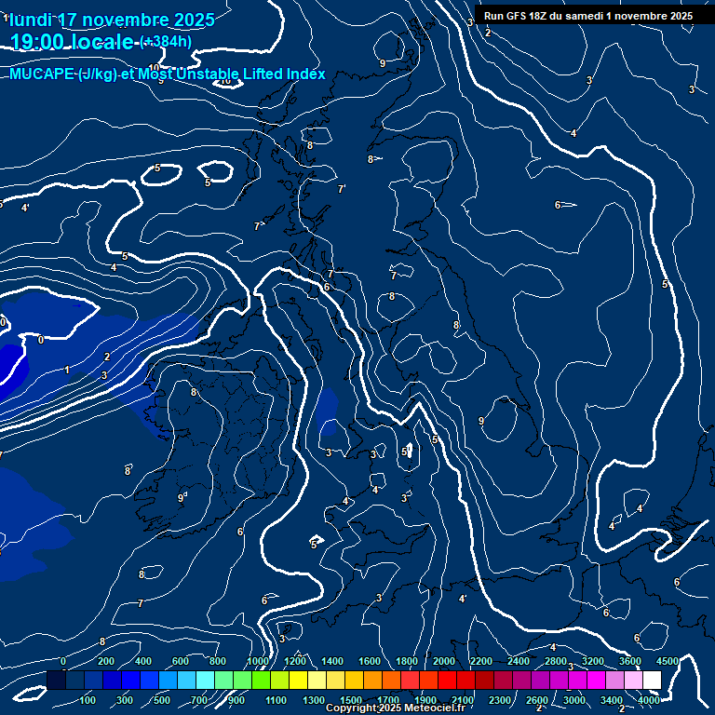The height and width of the screenshot is (715, 715).
Task: Click the 'Copyright 2025 Meteociel.fr' text
Action: (x=396, y=708)
